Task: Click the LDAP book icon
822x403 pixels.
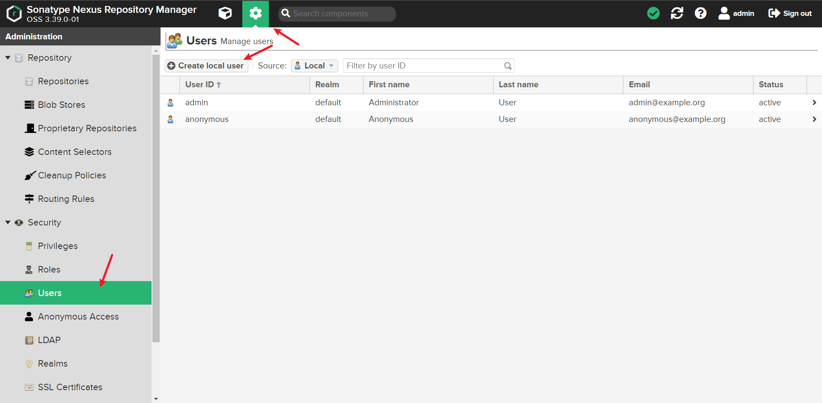Action: click(29, 340)
